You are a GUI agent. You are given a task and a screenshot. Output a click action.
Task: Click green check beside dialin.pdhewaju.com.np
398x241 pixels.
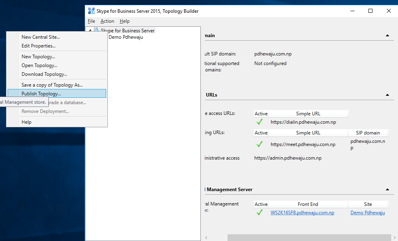[259, 122]
